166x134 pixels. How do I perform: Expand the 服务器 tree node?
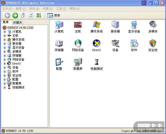click(4, 44)
